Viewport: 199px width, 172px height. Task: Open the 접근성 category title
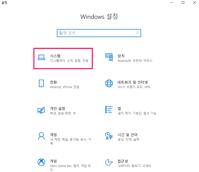123,161
